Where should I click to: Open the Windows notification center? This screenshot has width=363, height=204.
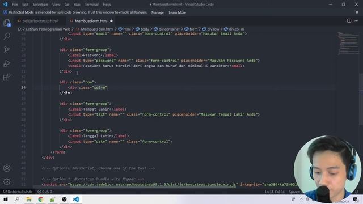click(x=356, y=199)
